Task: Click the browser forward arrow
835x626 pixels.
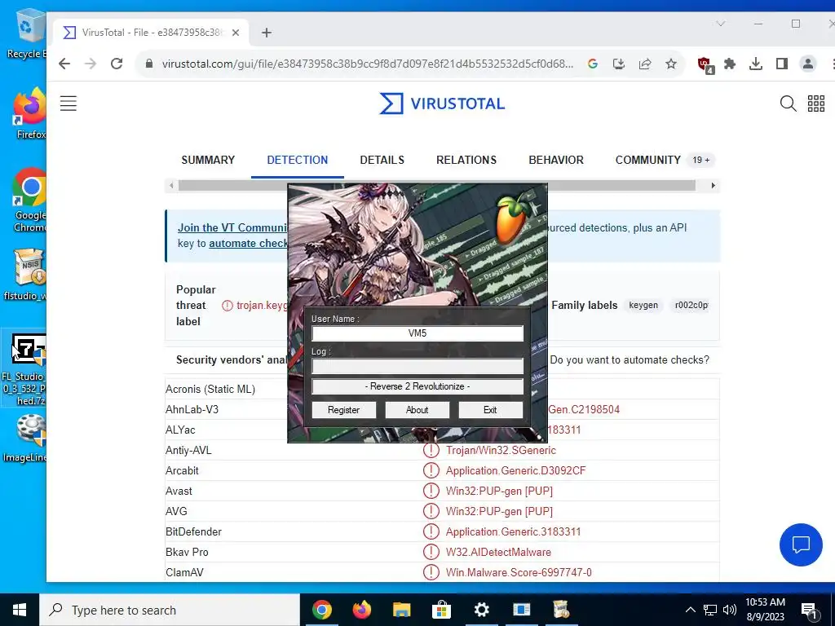Action: tap(91, 64)
